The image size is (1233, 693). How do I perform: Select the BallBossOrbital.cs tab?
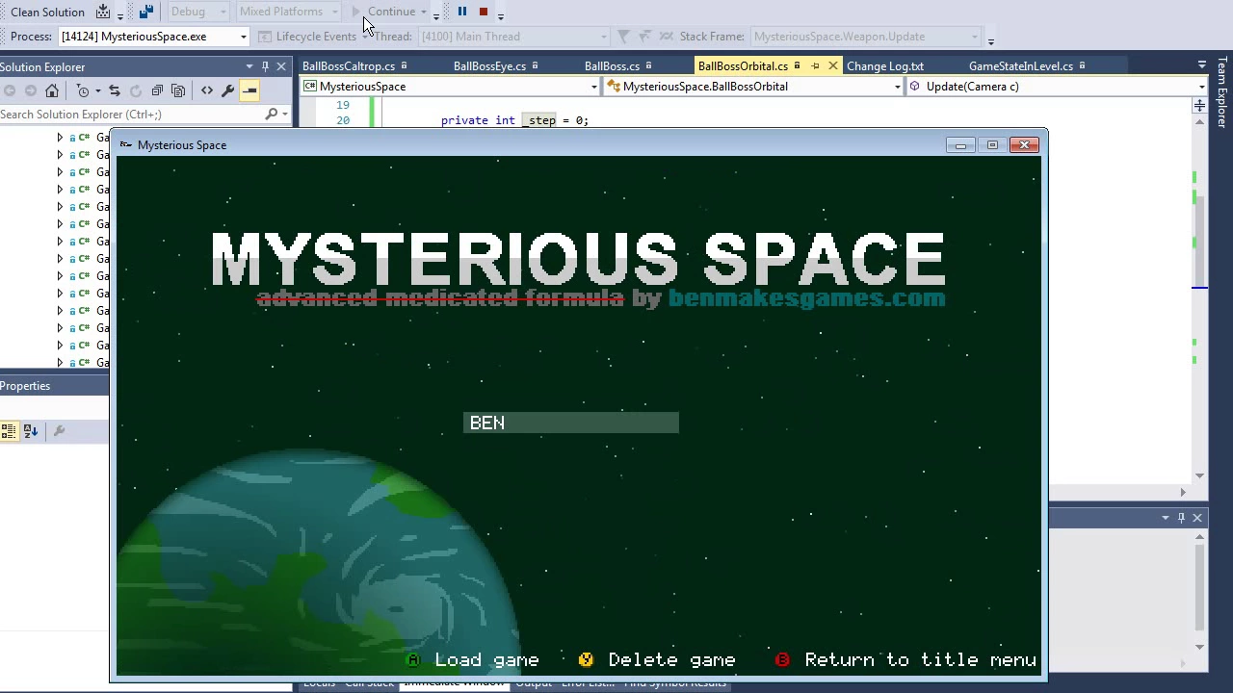(x=743, y=66)
